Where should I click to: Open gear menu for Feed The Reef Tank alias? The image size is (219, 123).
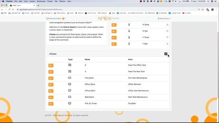pos(51,72)
